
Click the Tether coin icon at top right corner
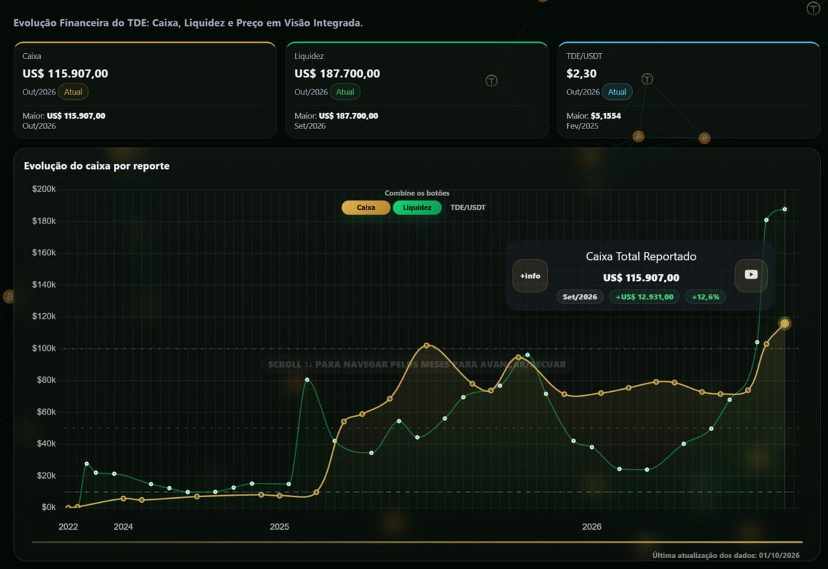click(x=814, y=8)
